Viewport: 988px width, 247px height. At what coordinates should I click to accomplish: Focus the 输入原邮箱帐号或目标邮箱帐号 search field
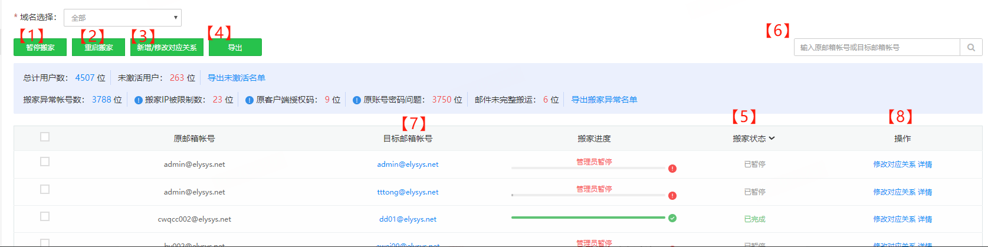[877, 47]
